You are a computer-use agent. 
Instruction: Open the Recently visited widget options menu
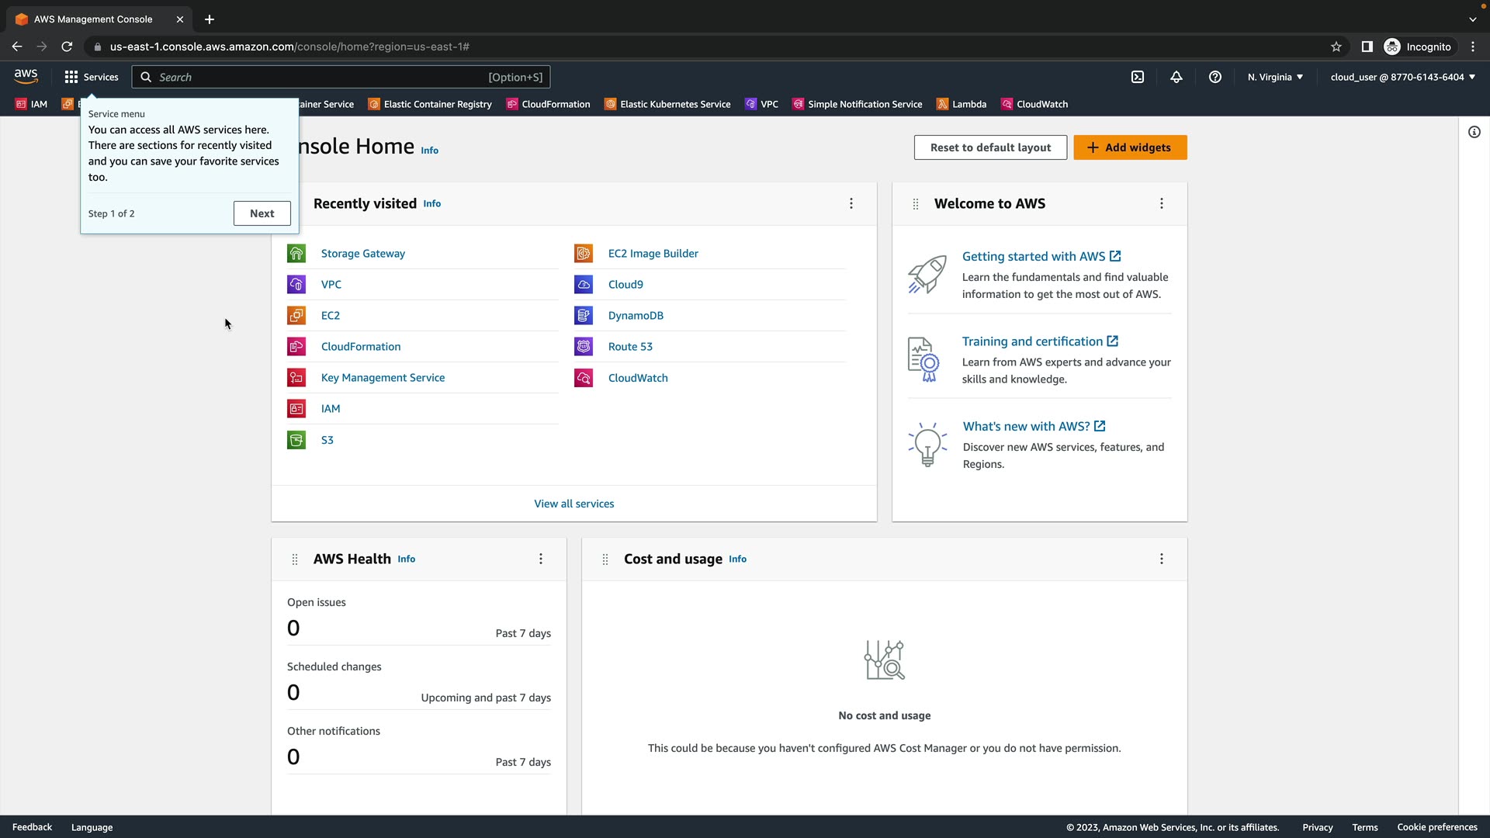tap(851, 203)
